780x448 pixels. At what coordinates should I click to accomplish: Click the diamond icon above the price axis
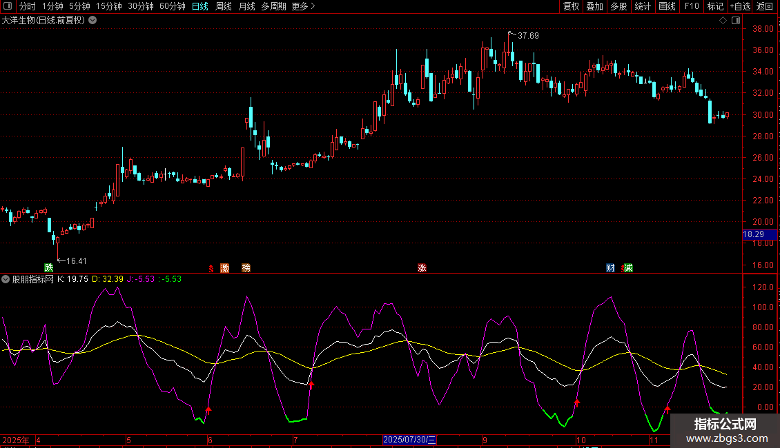(723, 20)
